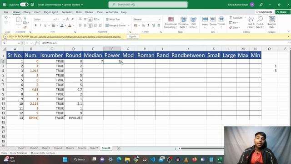Screen dimensions: 291x164
Task: Click Merge & Center button
Action: (x=115, y=26)
